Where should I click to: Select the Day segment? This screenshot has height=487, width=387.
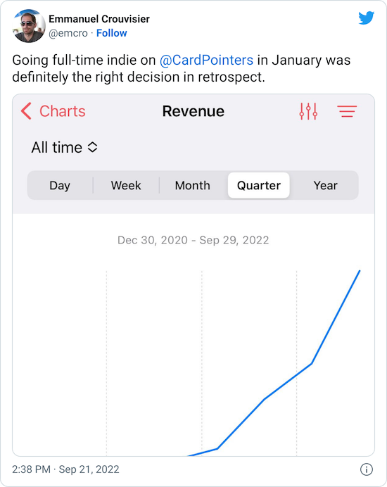[x=60, y=185]
